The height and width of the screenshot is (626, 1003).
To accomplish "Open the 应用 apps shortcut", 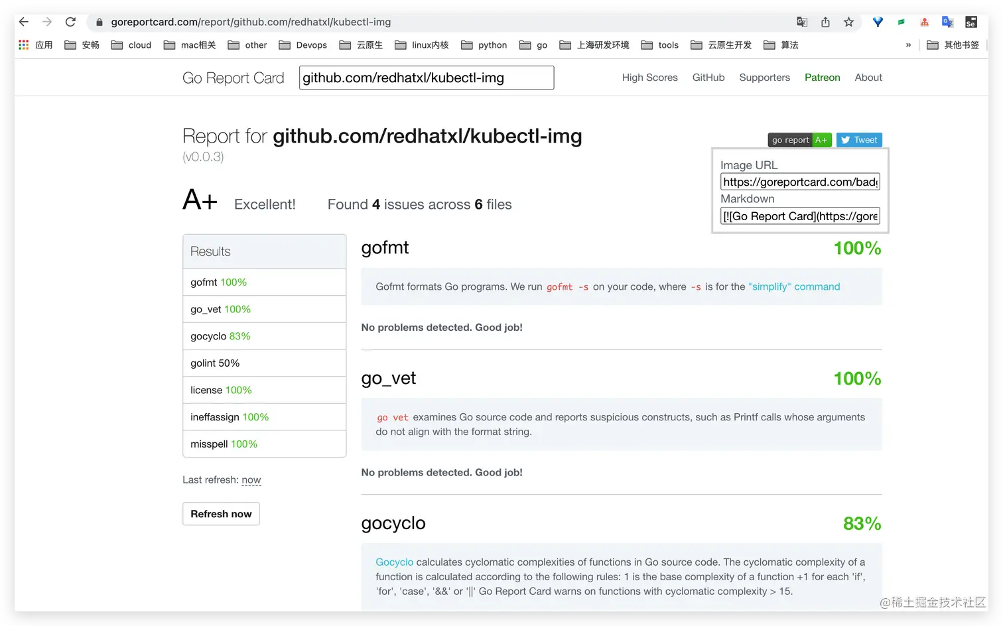I will pos(36,45).
